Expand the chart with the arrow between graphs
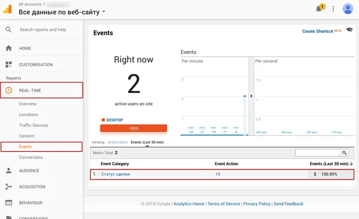 [251, 96]
